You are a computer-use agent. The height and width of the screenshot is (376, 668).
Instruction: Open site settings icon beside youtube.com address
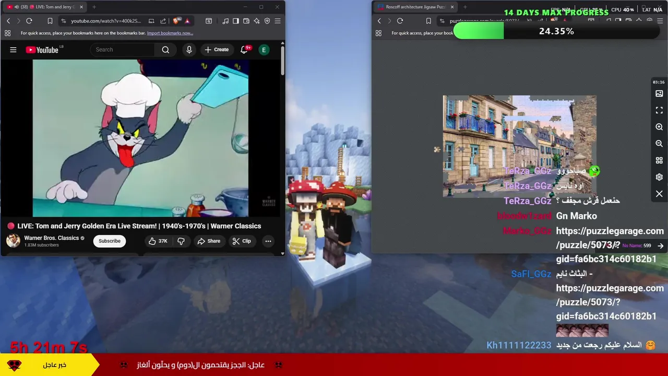[64, 21]
